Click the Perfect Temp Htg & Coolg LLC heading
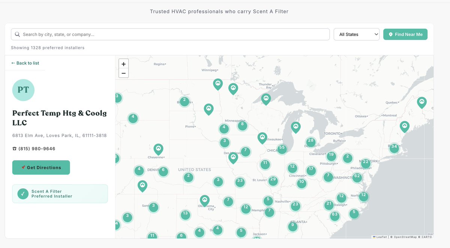This screenshot has width=450, height=248. click(60, 118)
